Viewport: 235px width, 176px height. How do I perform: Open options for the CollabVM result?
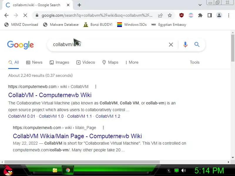coord(96,87)
